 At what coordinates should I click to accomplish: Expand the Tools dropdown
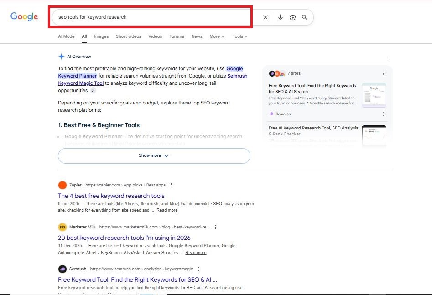pos(239,36)
